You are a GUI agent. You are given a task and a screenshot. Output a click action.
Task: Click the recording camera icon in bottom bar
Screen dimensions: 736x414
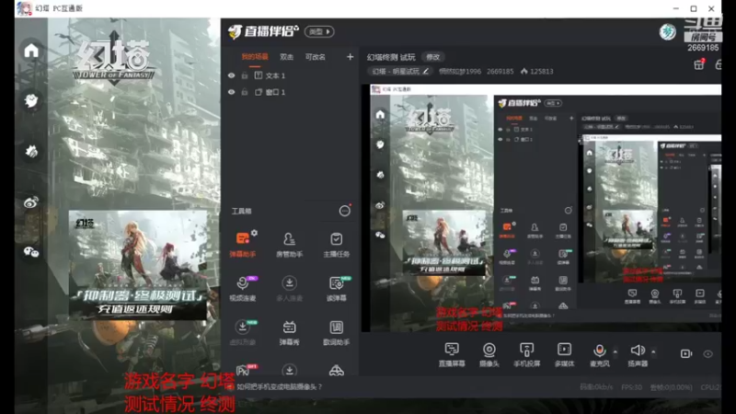tap(685, 353)
